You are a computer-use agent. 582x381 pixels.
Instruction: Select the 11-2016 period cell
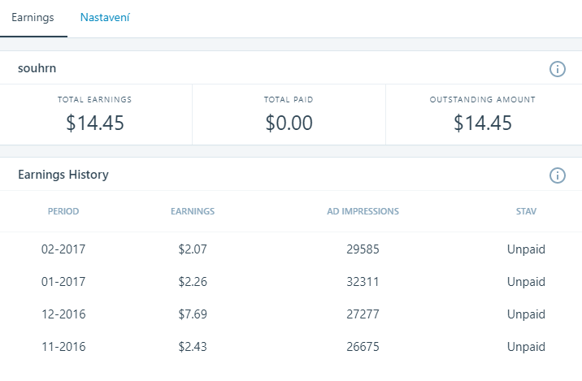pyautogui.click(x=63, y=347)
